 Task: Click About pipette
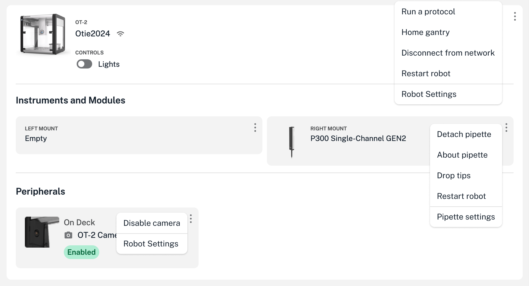(462, 155)
